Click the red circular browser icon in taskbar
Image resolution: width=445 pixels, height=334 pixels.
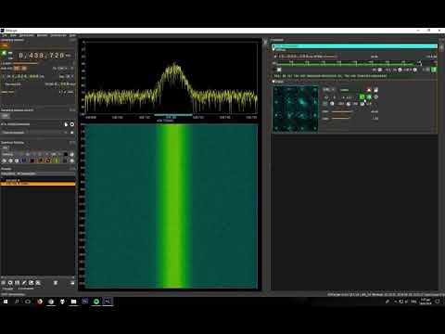coord(40,302)
